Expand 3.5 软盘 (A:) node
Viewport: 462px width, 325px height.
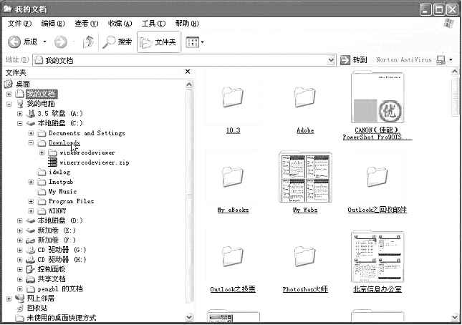[x=20, y=113]
